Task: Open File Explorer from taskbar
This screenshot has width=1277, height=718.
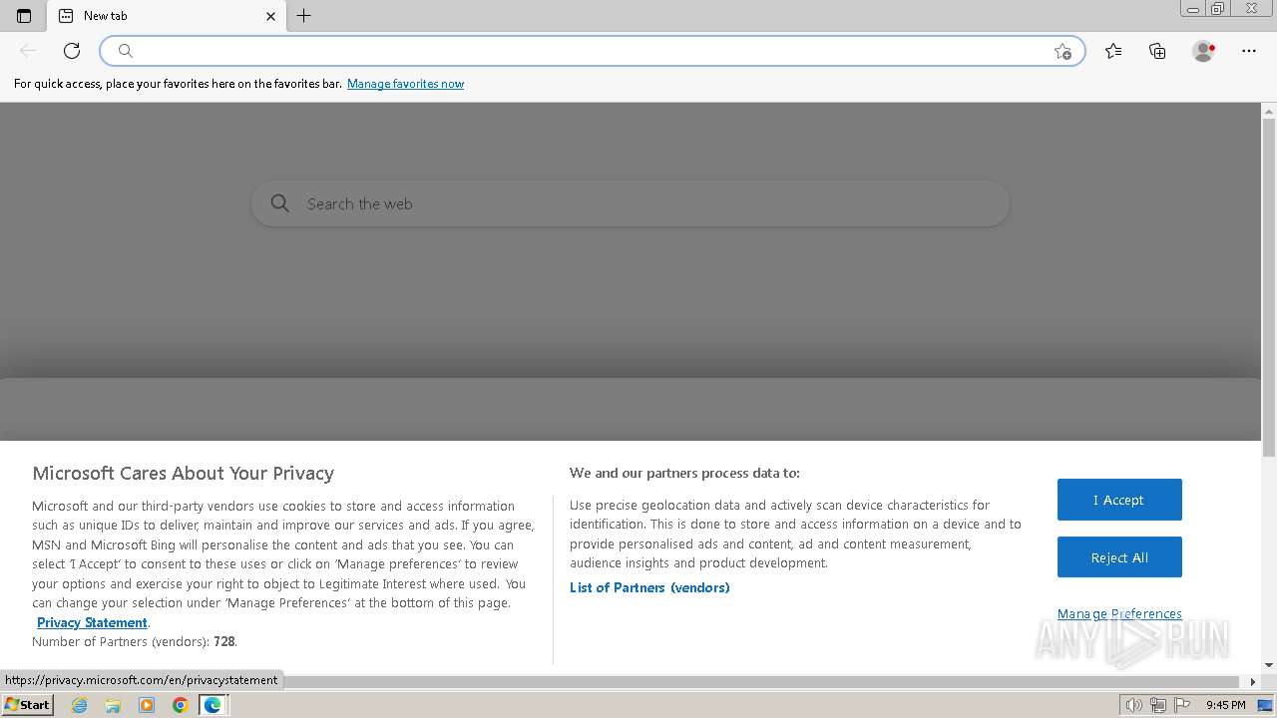Action: tap(113, 705)
